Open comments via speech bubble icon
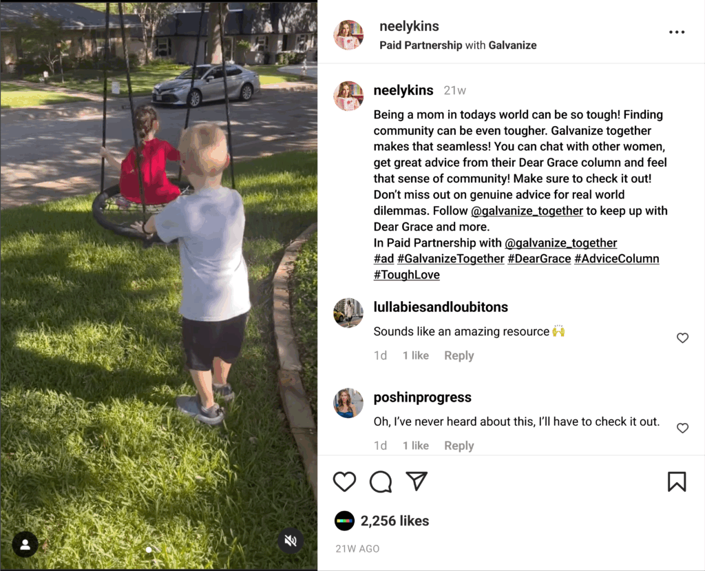Screen dimensions: 705x571 click(381, 481)
